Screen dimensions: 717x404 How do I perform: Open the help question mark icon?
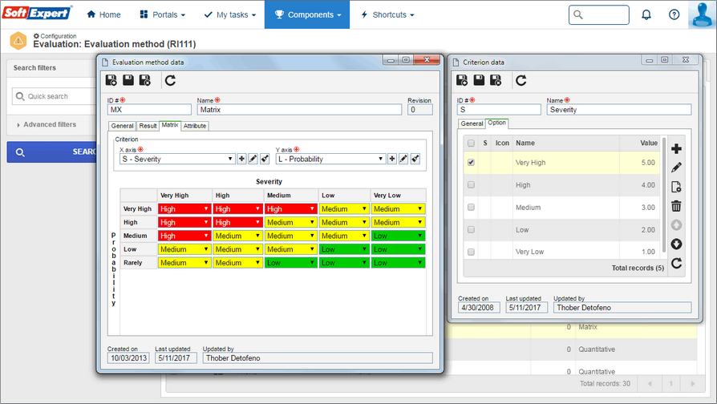tap(674, 14)
